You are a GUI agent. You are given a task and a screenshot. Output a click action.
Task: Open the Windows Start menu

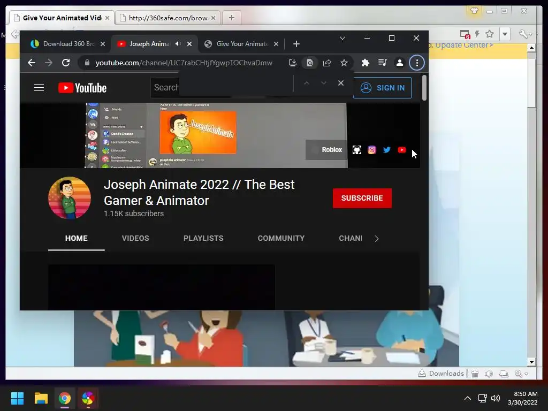(x=17, y=398)
